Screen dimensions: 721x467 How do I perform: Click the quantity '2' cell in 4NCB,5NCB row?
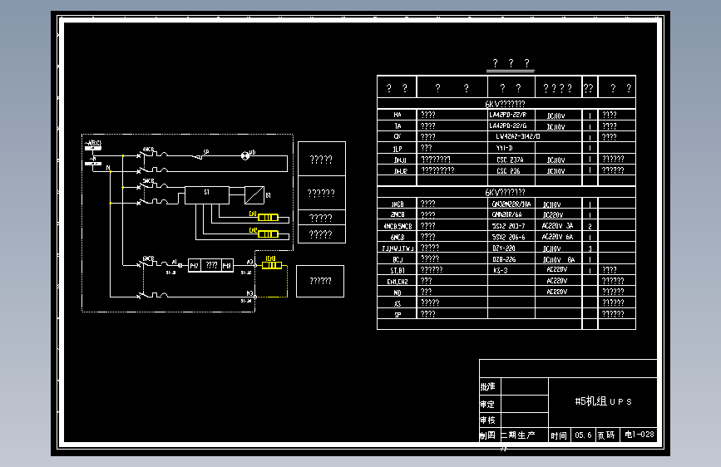pyautogui.click(x=590, y=226)
